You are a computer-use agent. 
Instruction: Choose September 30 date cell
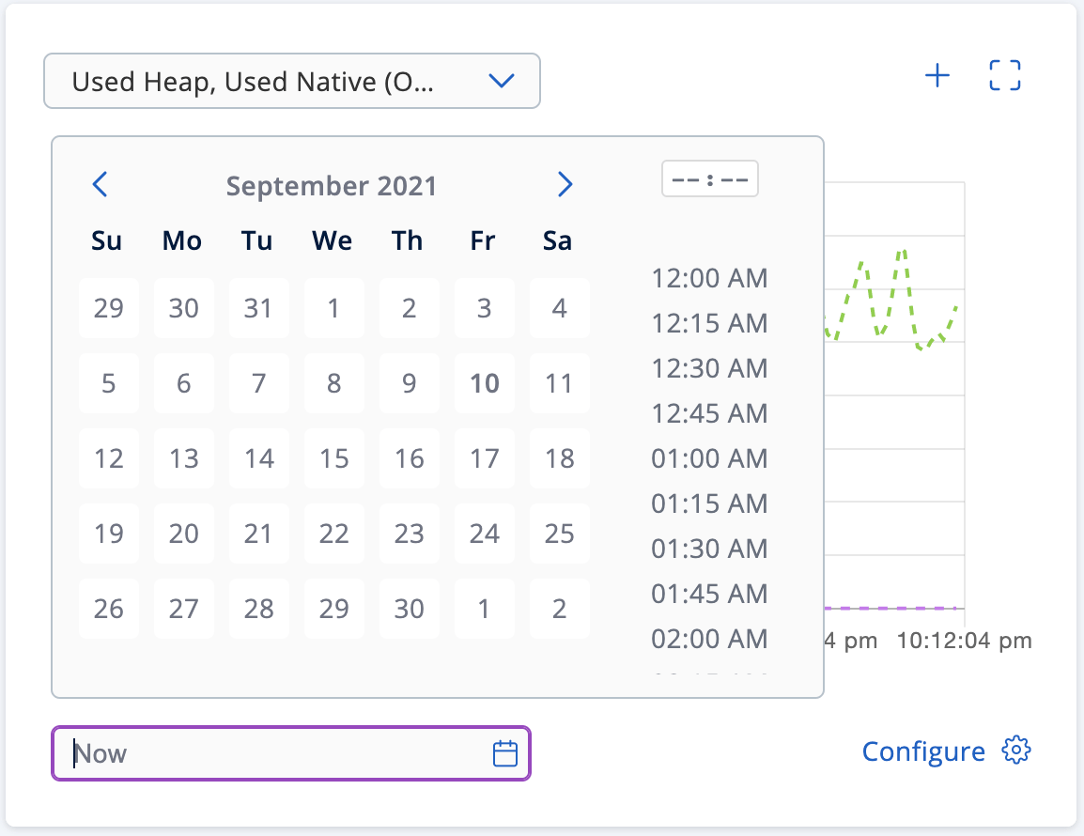[x=410, y=609]
